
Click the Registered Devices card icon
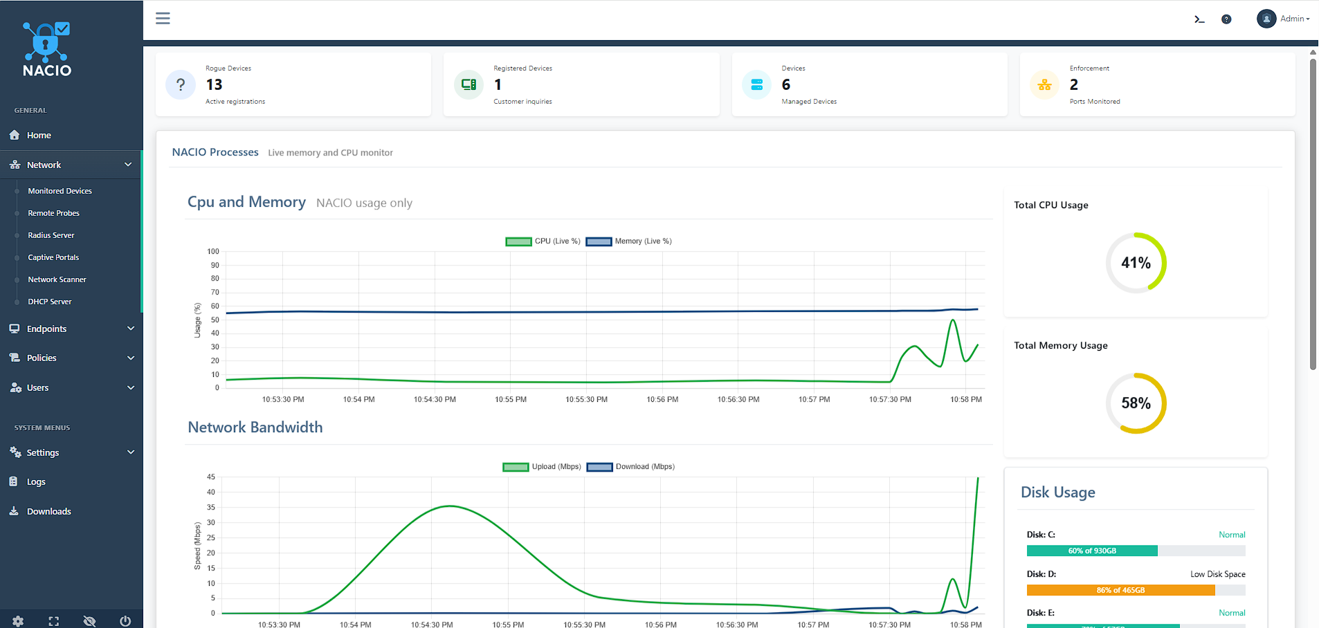[469, 84]
